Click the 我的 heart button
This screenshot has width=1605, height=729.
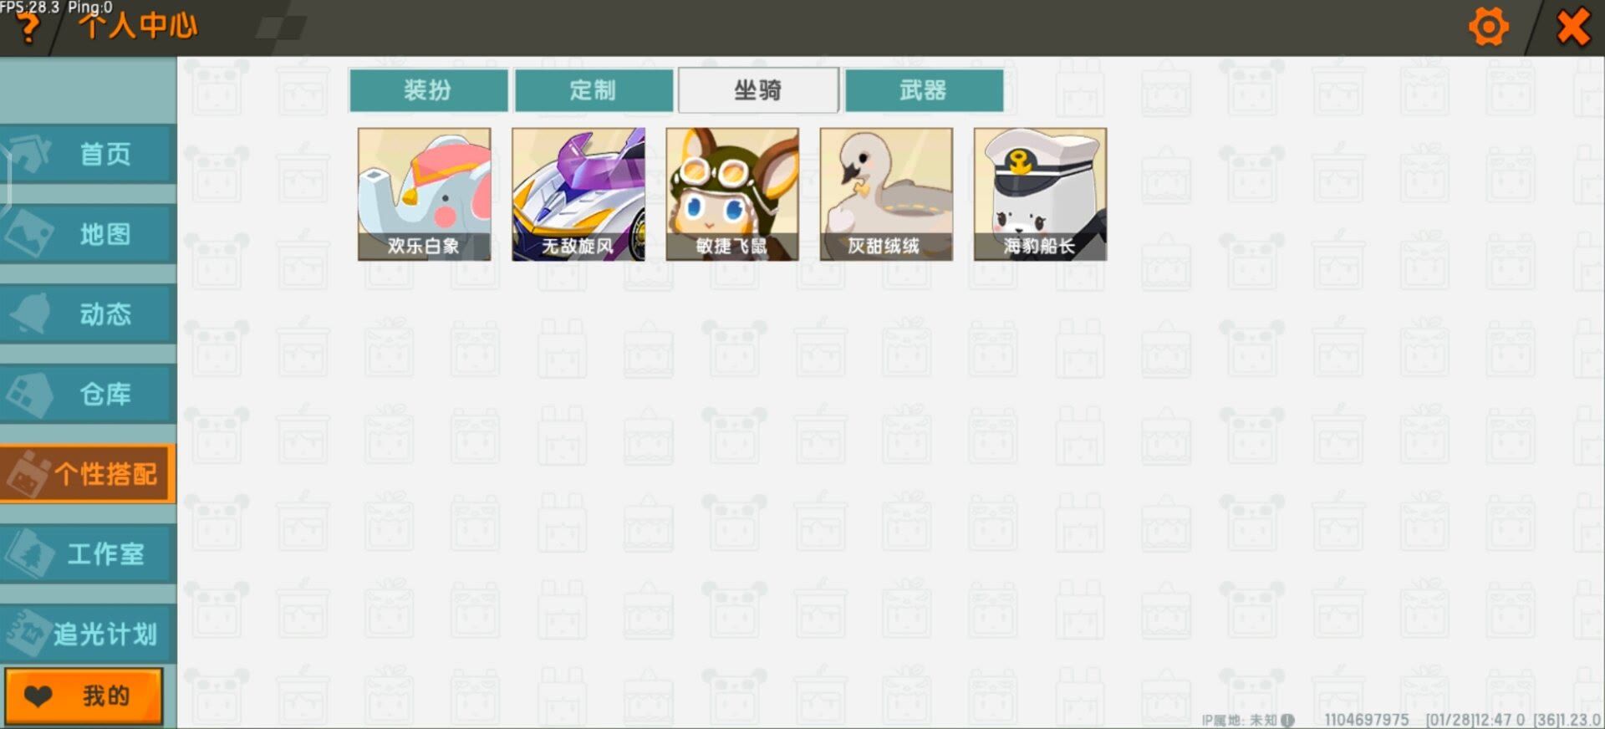[84, 696]
